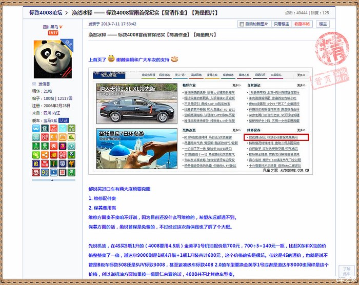Click the grinning emoji in post text
This screenshot has width=359, height=285.
pyautogui.click(x=111, y=59)
